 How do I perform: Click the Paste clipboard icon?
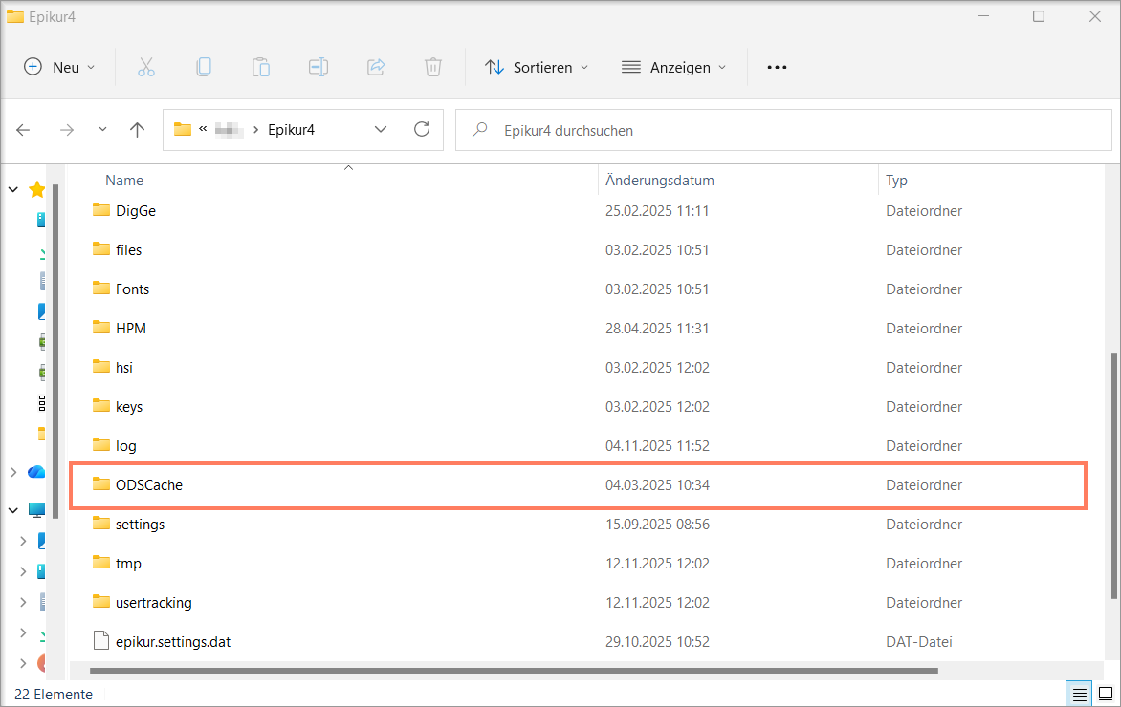click(261, 67)
